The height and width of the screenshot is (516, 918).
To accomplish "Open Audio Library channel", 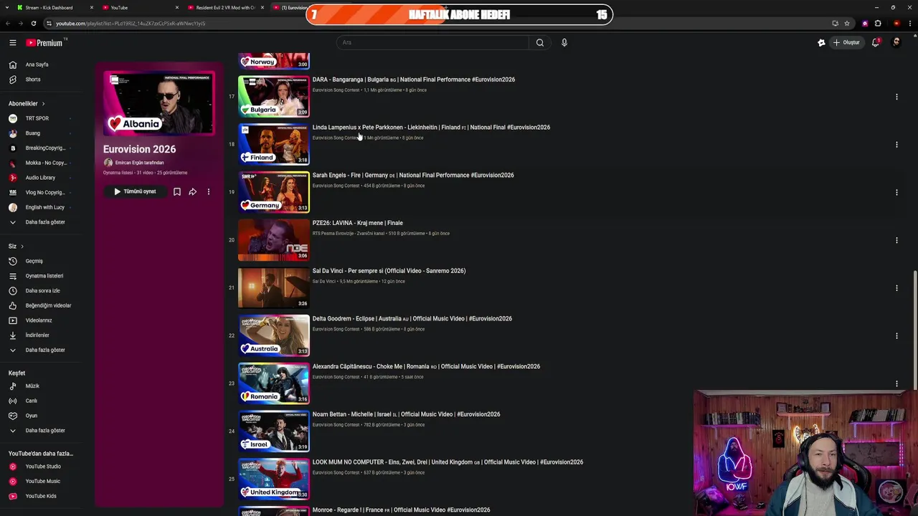I will tap(40, 178).
